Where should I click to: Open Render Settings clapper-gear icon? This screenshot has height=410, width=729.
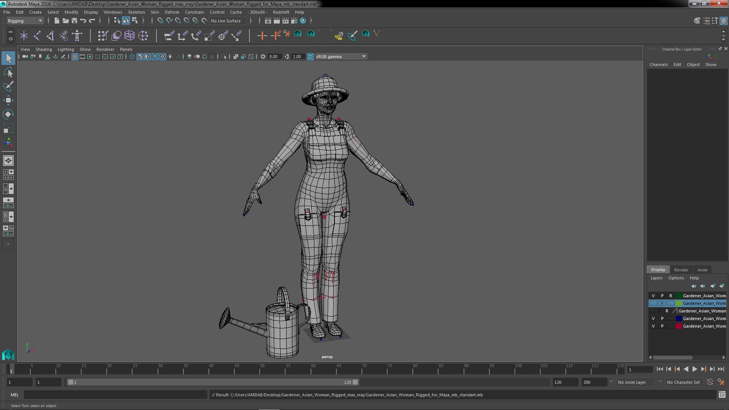(294, 20)
